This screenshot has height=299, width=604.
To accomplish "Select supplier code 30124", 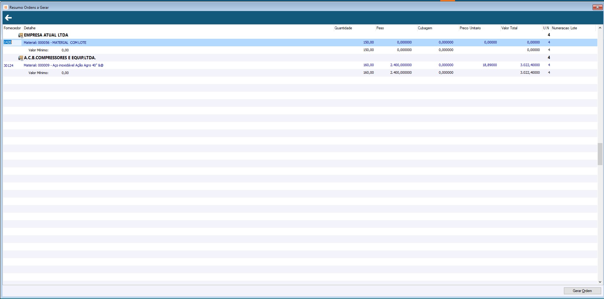I will pyautogui.click(x=9, y=66).
